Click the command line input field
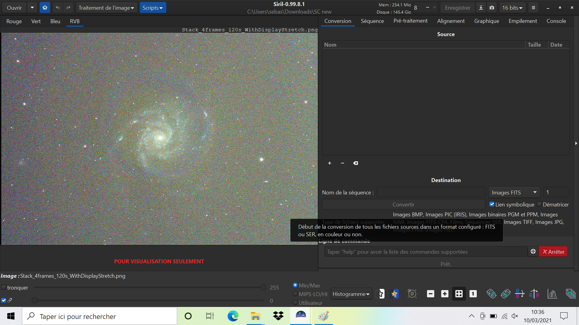The height and width of the screenshot is (325, 579). click(426, 252)
